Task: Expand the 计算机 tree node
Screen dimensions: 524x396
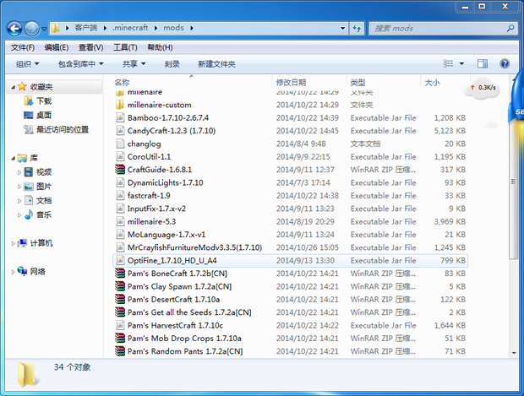Action: pos(13,243)
